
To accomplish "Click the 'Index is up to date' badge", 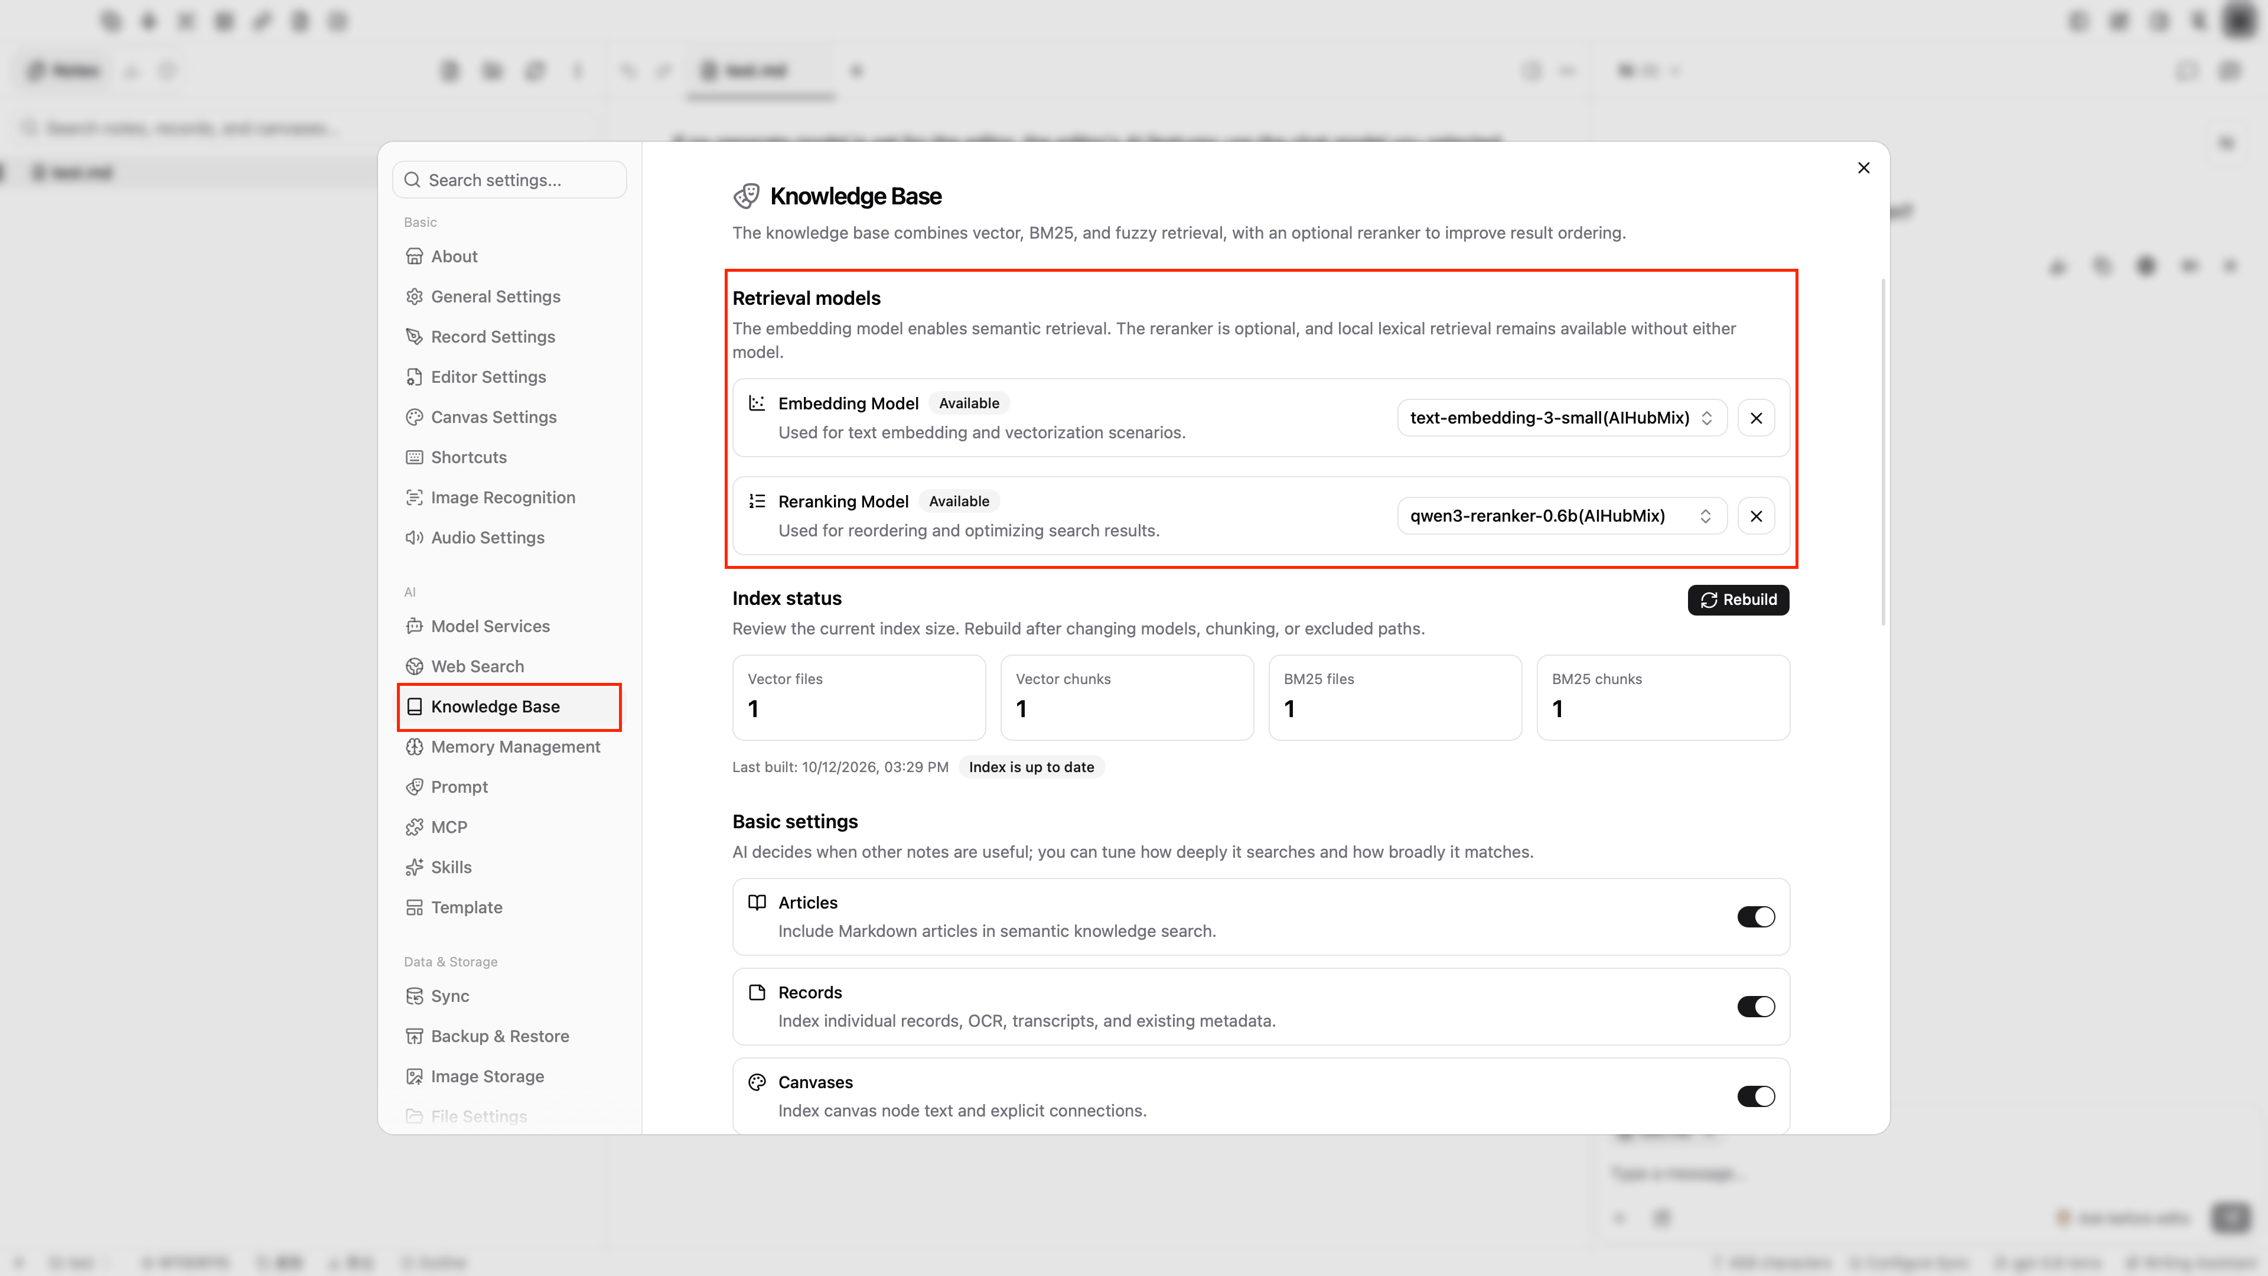I will point(1031,767).
